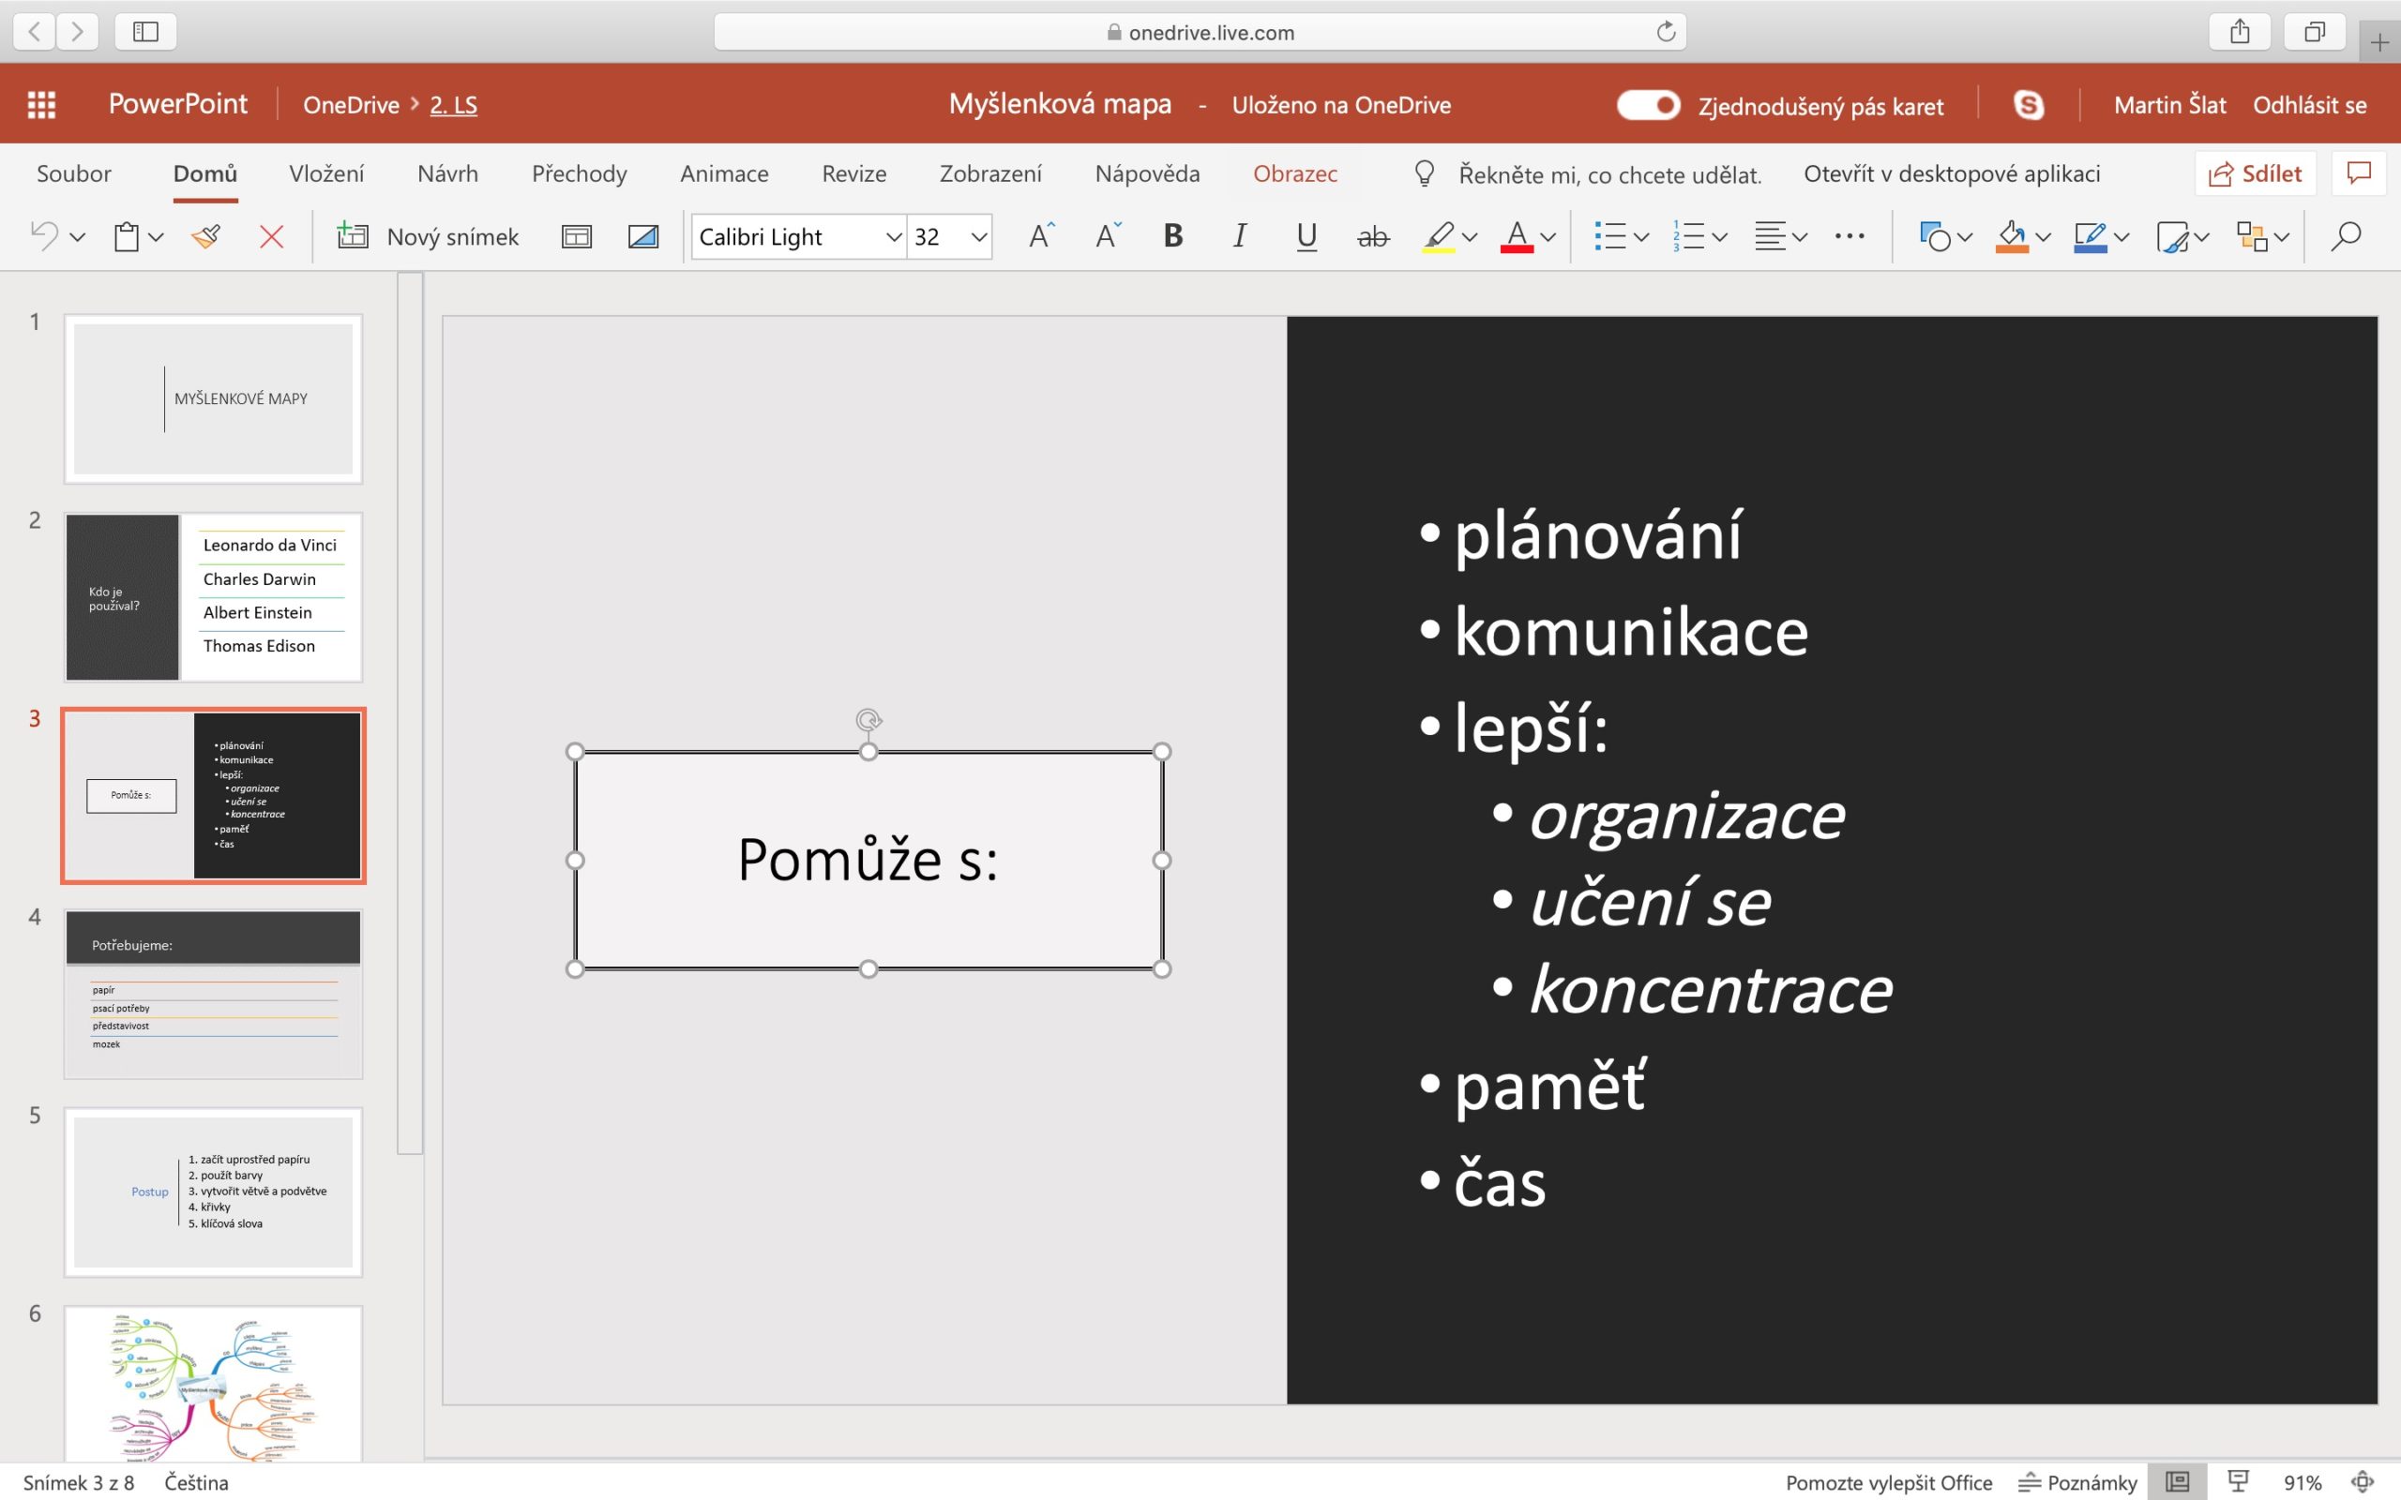Click the comments icon in top right
This screenshot has width=2401, height=1500.
pyautogui.click(x=2359, y=172)
